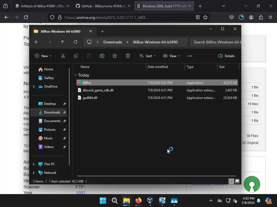Open the Firefox account icon
Screen dimensions: 277x207
click(251, 17)
